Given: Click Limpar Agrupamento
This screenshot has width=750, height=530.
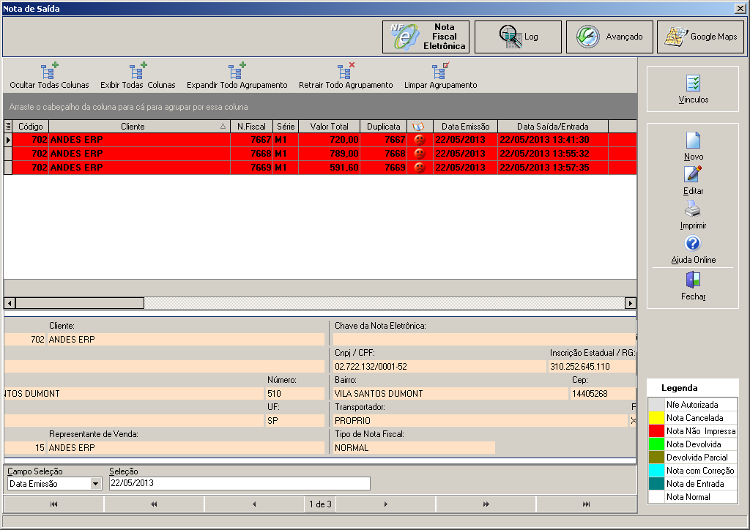Looking at the screenshot, I should (x=440, y=76).
